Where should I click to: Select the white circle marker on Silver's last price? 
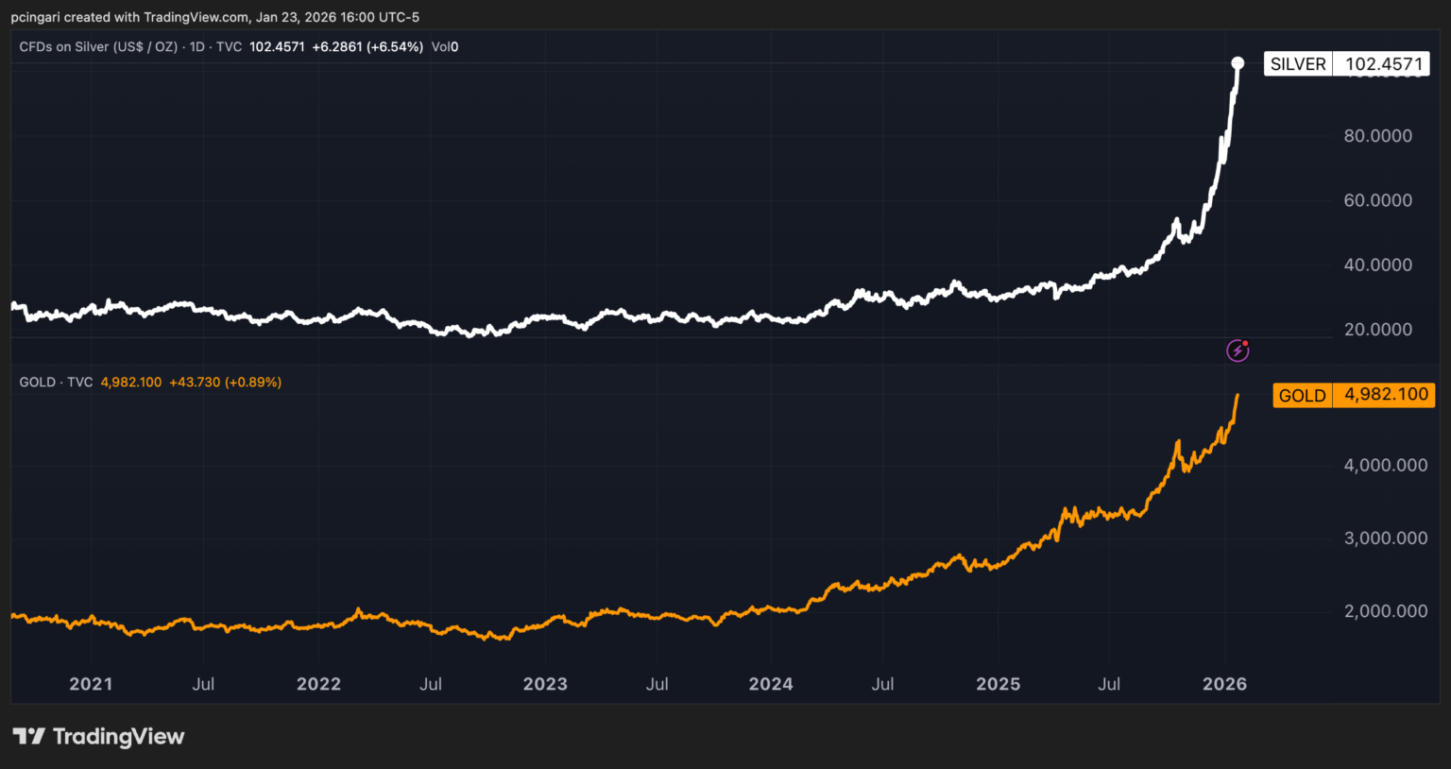(1238, 63)
